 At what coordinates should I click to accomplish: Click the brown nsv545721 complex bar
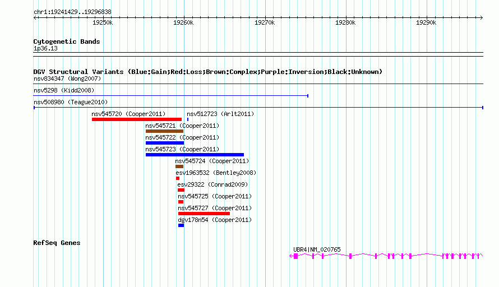click(x=164, y=131)
